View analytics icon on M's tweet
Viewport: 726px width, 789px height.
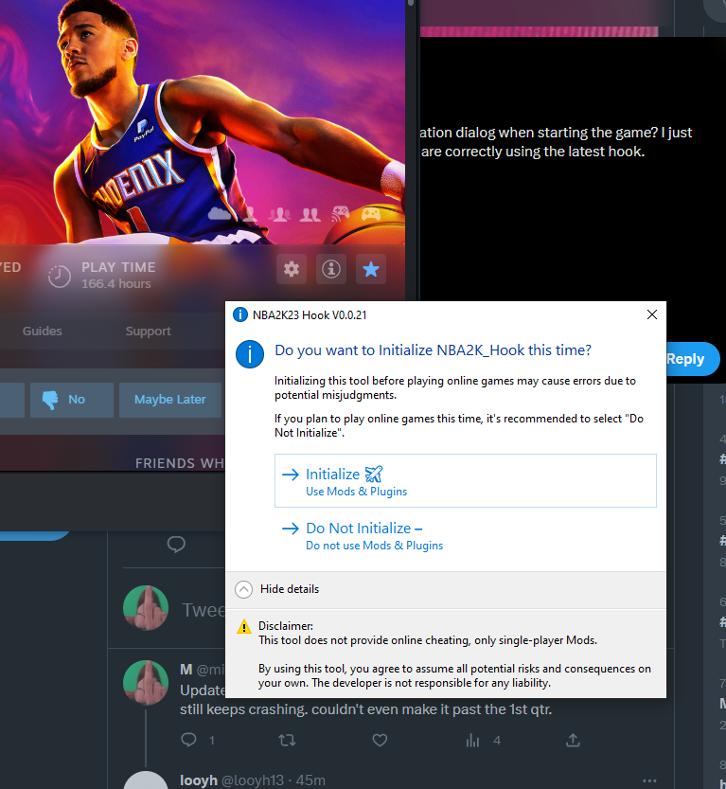tap(472, 740)
